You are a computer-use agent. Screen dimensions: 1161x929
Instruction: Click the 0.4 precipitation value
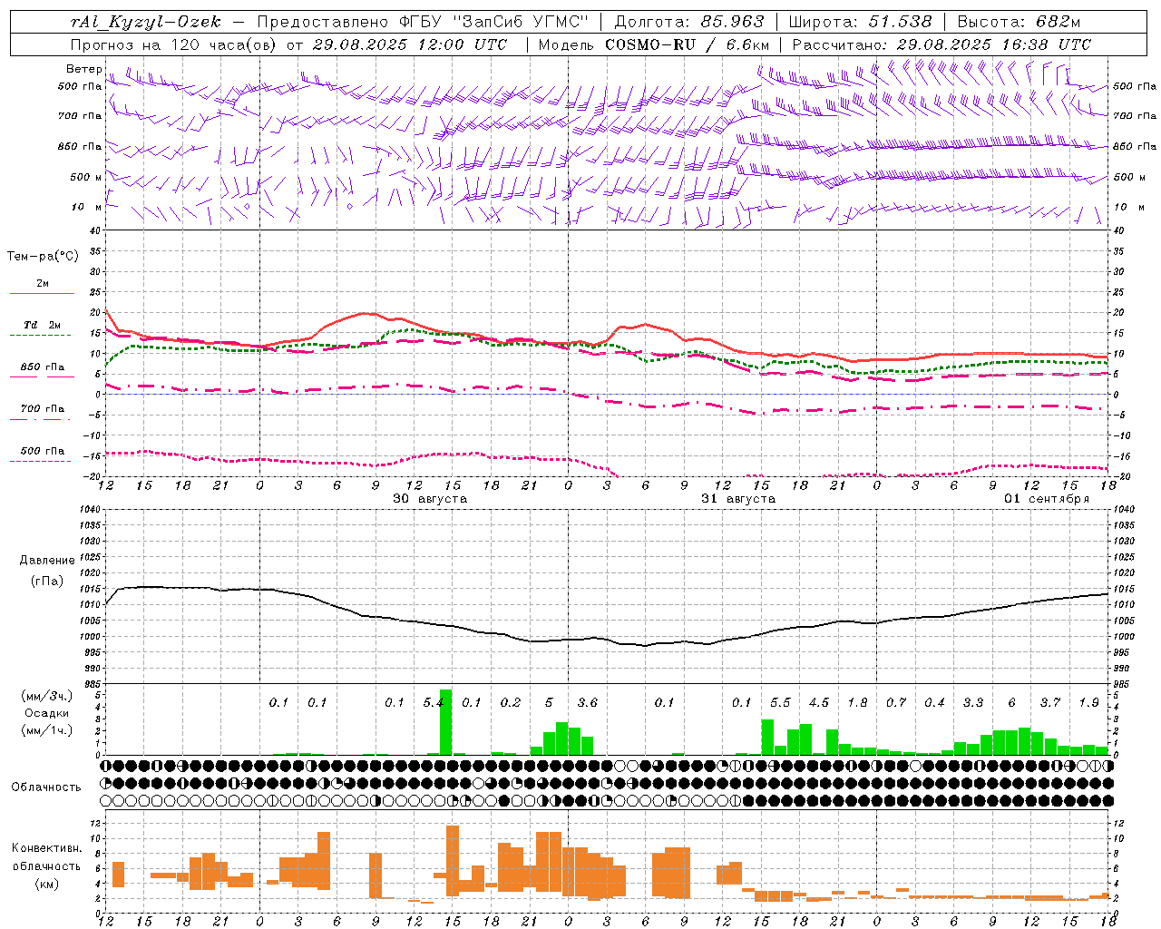(x=934, y=703)
